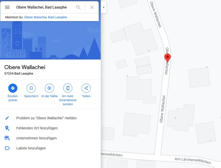This screenshot has width=221, height=168.
Task: Click the magnifier search icon
Action: pyautogui.click(x=78, y=7)
